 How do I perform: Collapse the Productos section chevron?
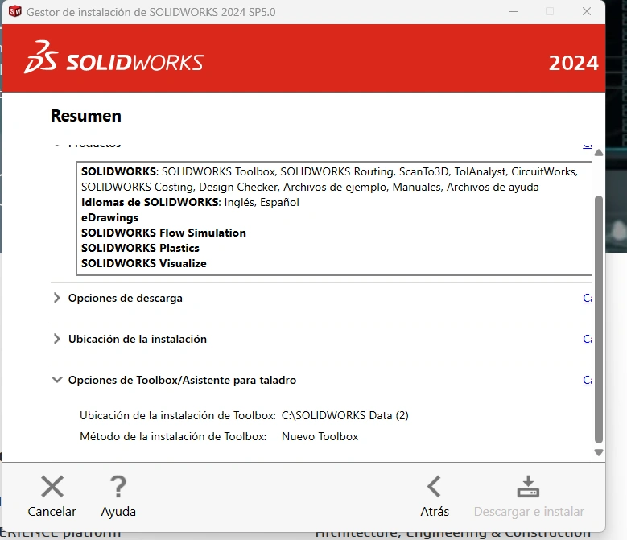57,145
